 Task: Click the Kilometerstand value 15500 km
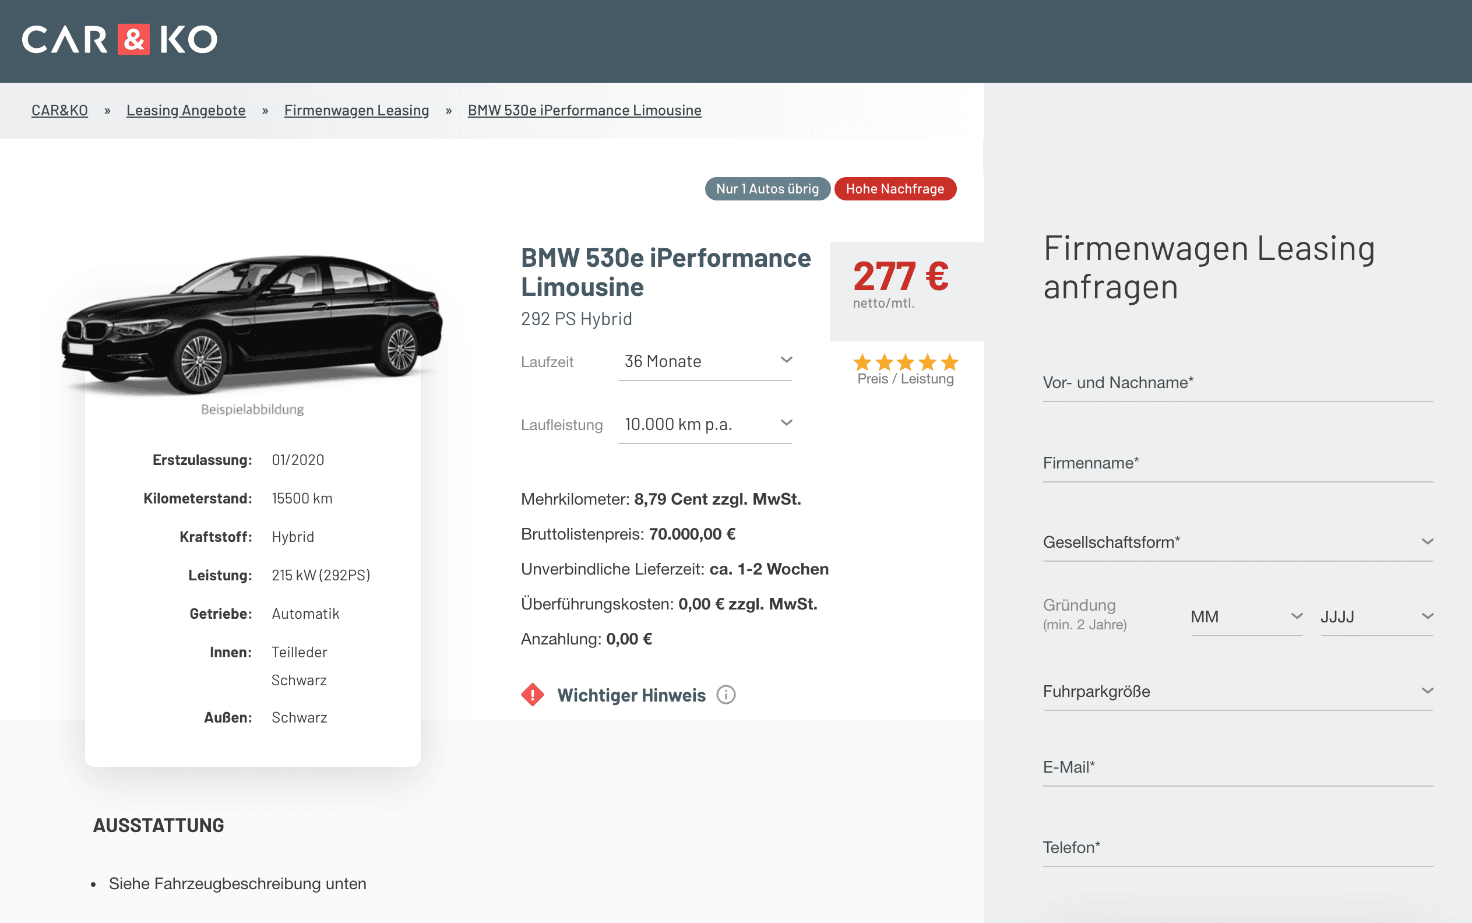[302, 498]
